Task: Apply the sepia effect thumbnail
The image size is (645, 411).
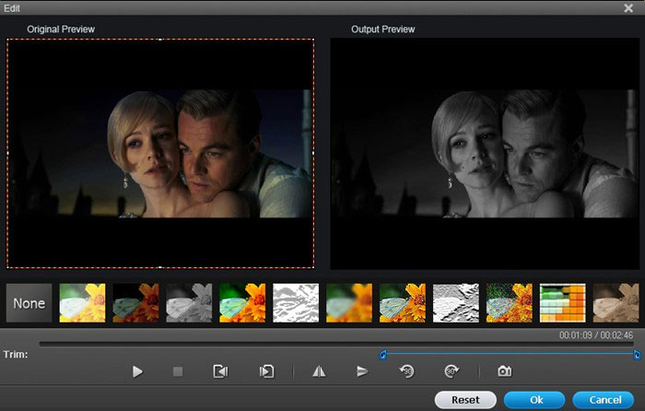Action: [x=616, y=303]
